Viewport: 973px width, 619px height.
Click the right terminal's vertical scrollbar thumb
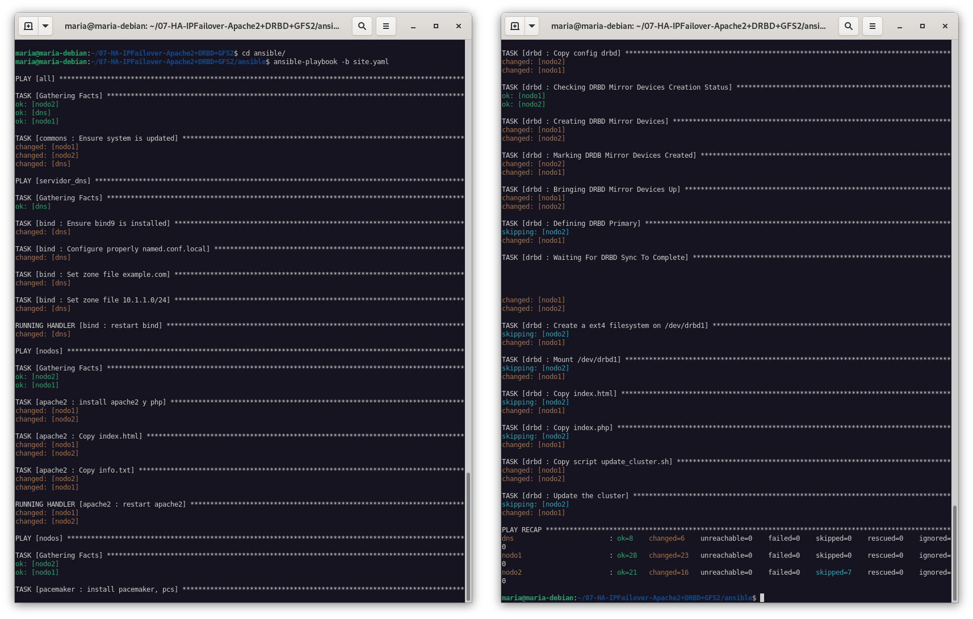tap(955, 553)
